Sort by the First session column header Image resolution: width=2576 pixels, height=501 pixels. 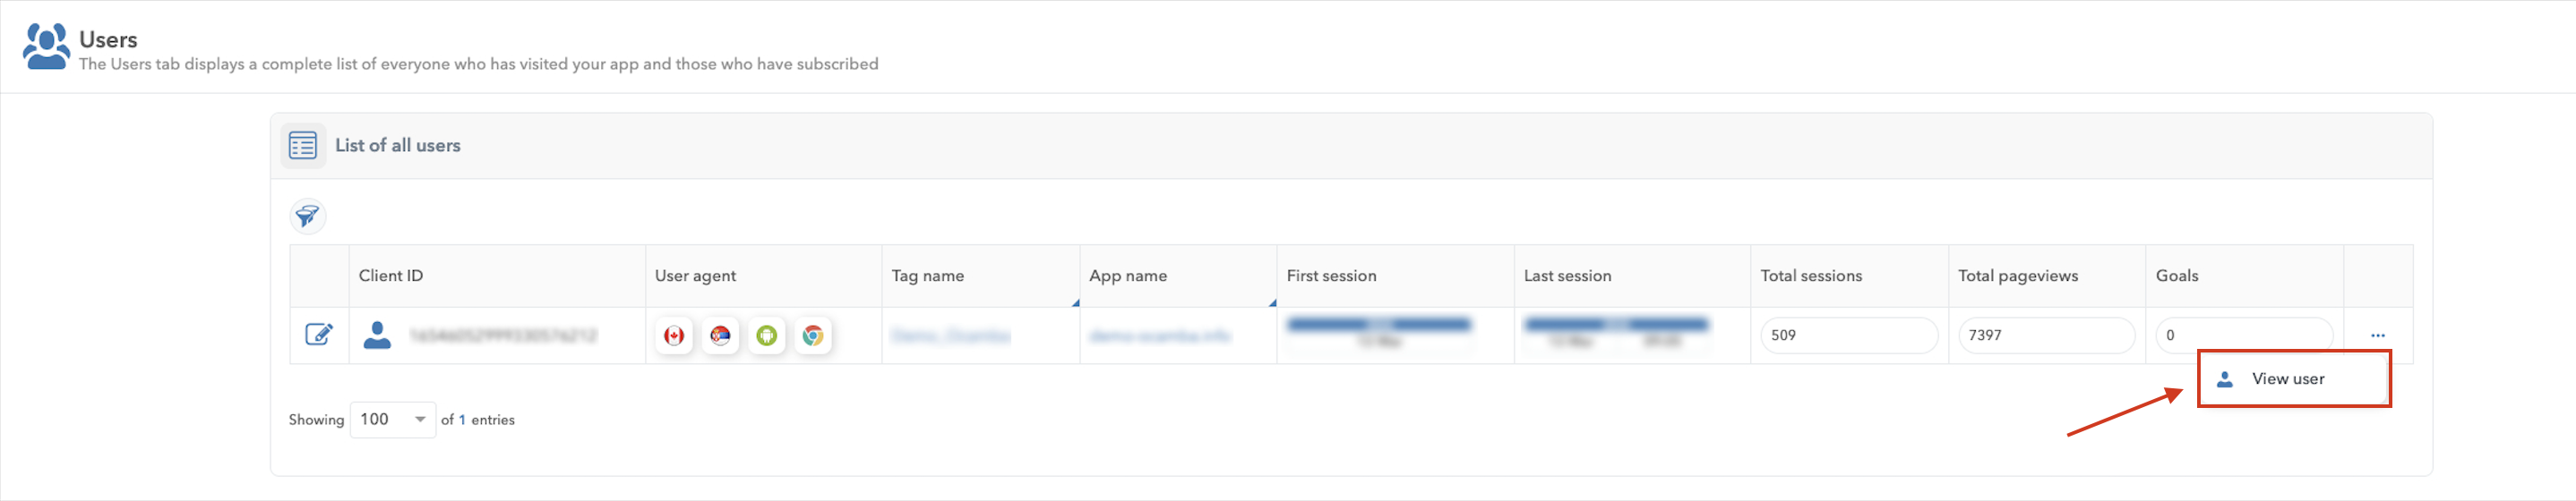pos(1331,276)
